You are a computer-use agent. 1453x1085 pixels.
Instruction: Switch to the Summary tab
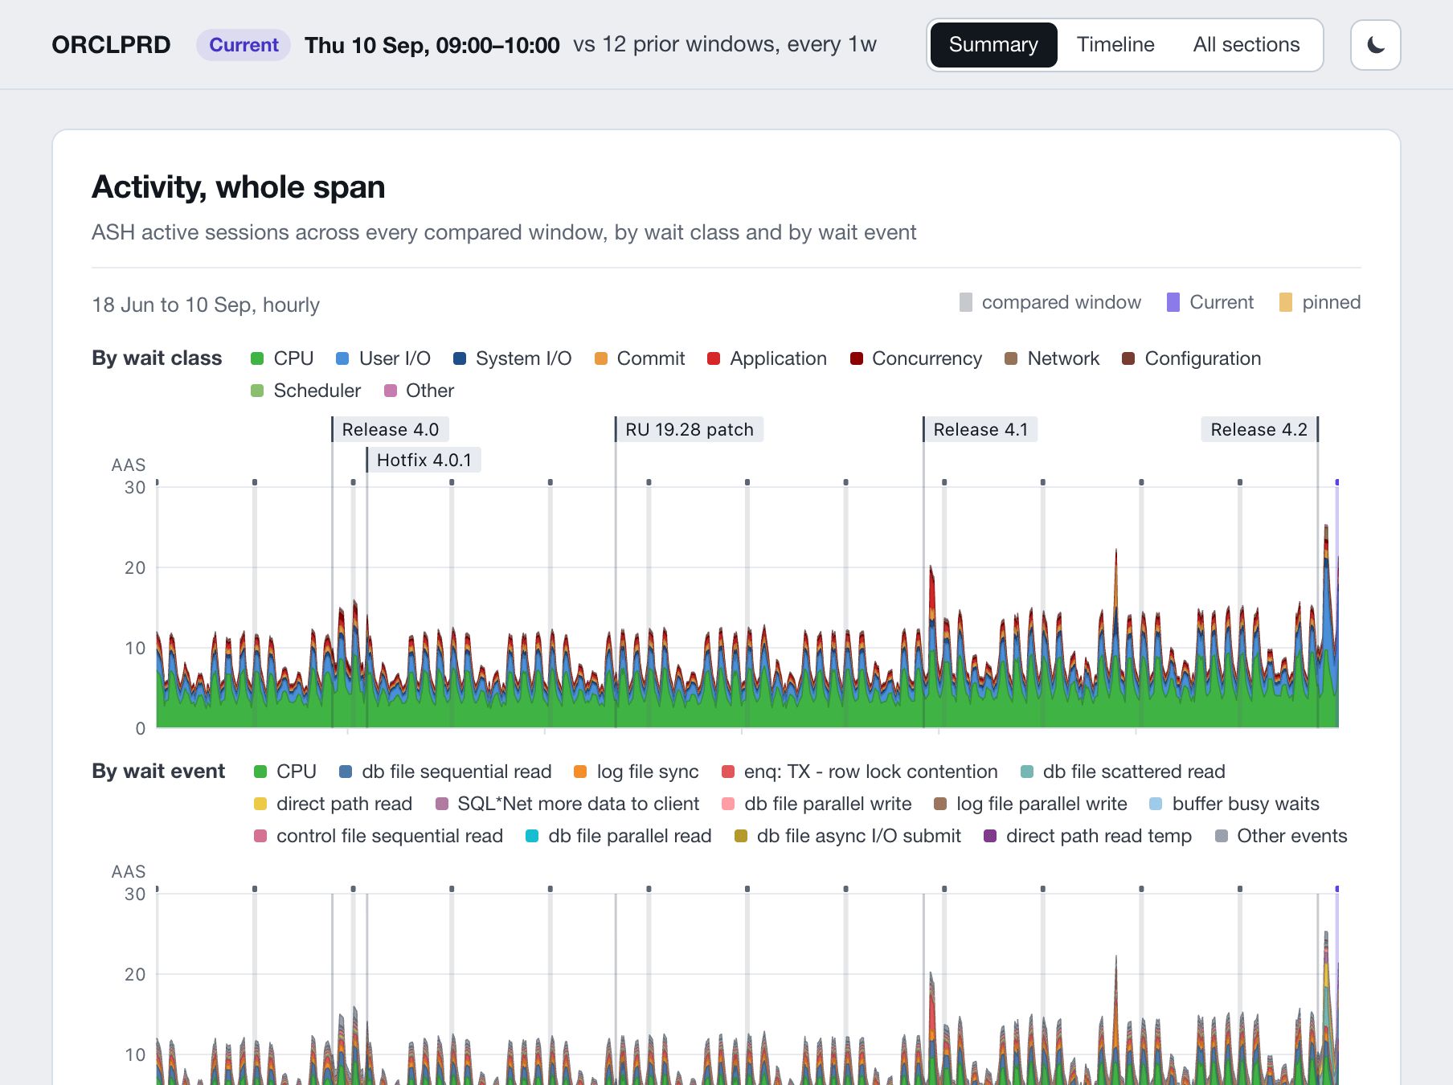pyautogui.click(x=993, y=45)
